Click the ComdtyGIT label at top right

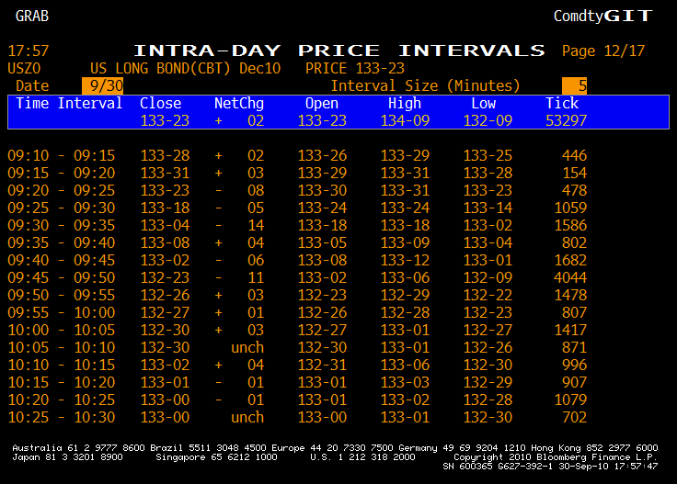pos(602,16)
